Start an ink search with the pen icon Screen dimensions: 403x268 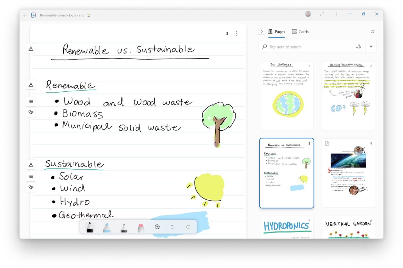[359, 46]
